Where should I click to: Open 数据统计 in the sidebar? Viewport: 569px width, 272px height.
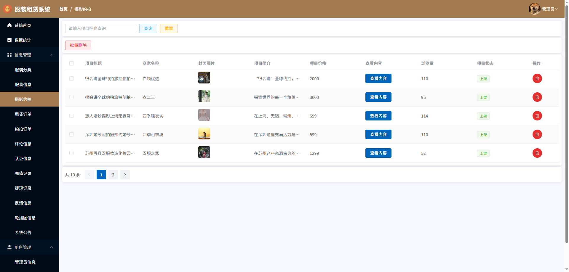pos(30,40)
